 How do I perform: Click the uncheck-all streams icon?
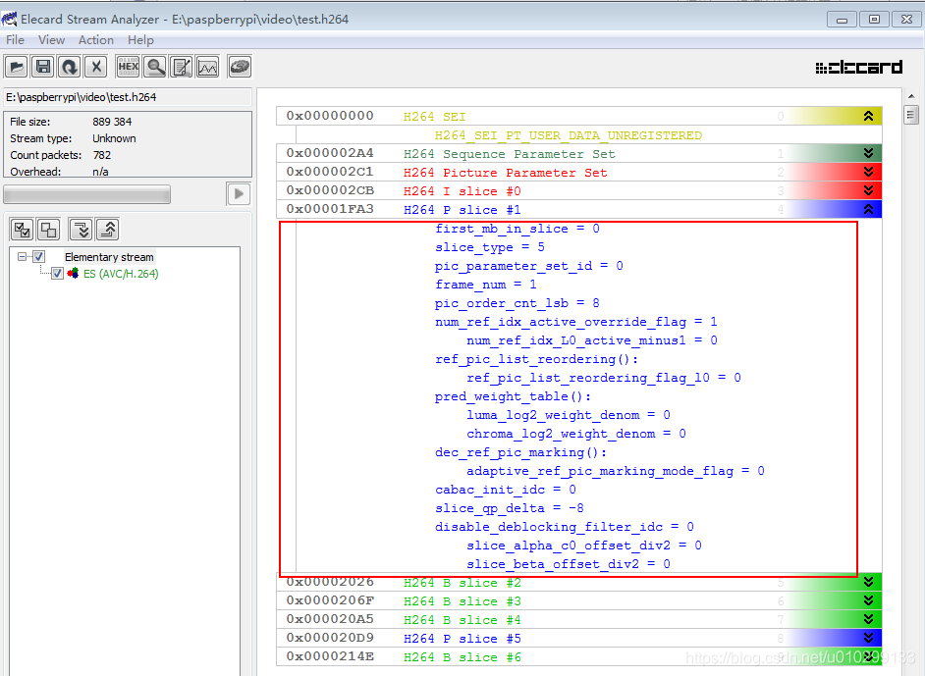tap(48, 230)
